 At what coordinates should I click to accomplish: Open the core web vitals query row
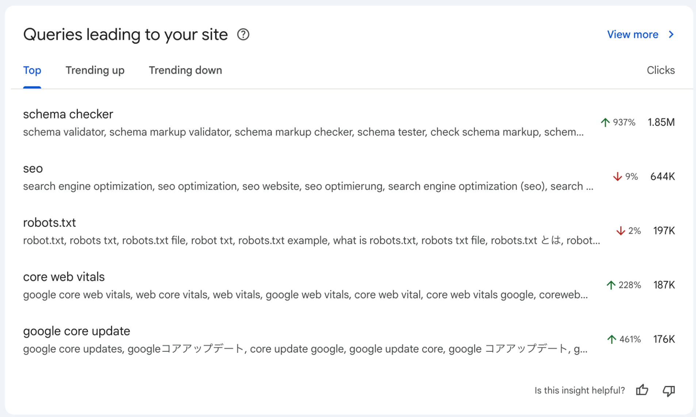pyautogui.click(x=64, y=277)
